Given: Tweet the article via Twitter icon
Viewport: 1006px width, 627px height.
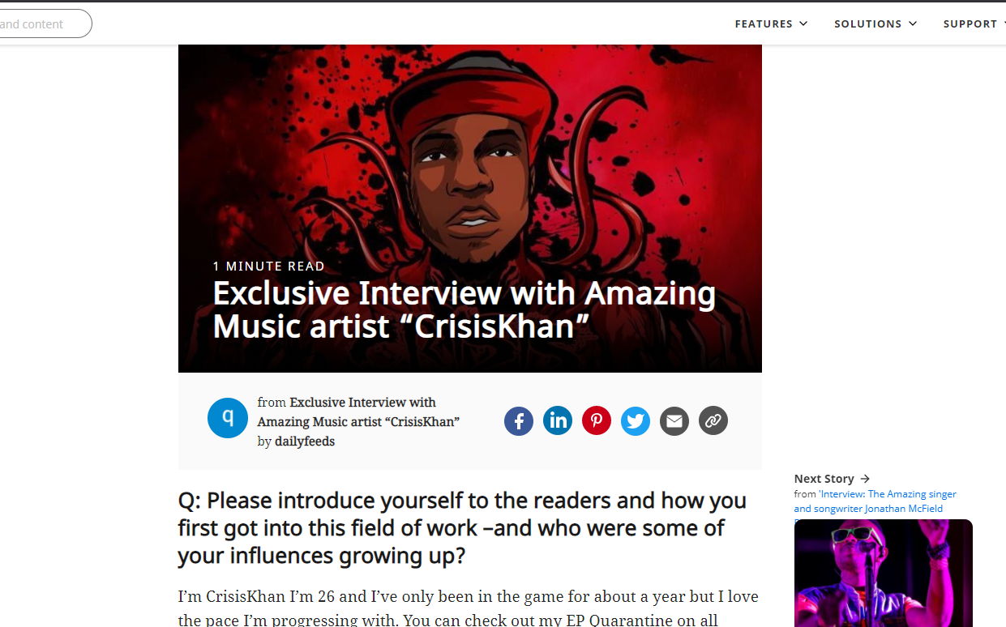Looking at the screenshot, I should 636,421.
